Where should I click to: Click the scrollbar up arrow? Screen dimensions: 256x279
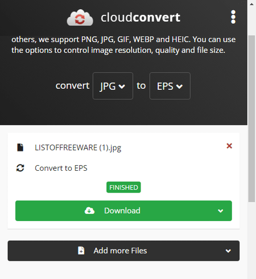pyautogui.click(x=252, y=4)
